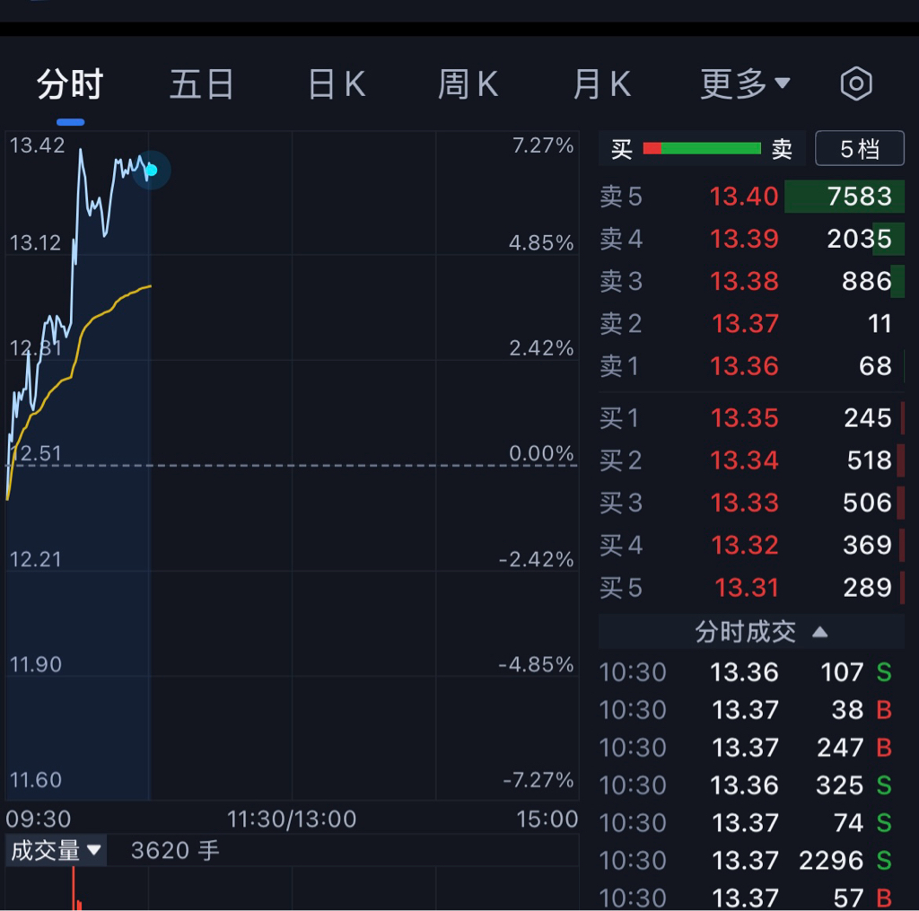
Task: Open the hexagon chart settings icon
Action: [856, 84]
